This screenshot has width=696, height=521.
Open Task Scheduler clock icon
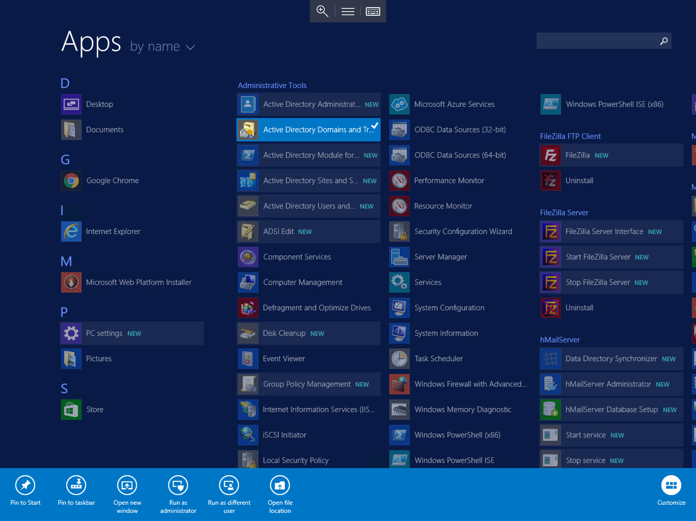399,358
